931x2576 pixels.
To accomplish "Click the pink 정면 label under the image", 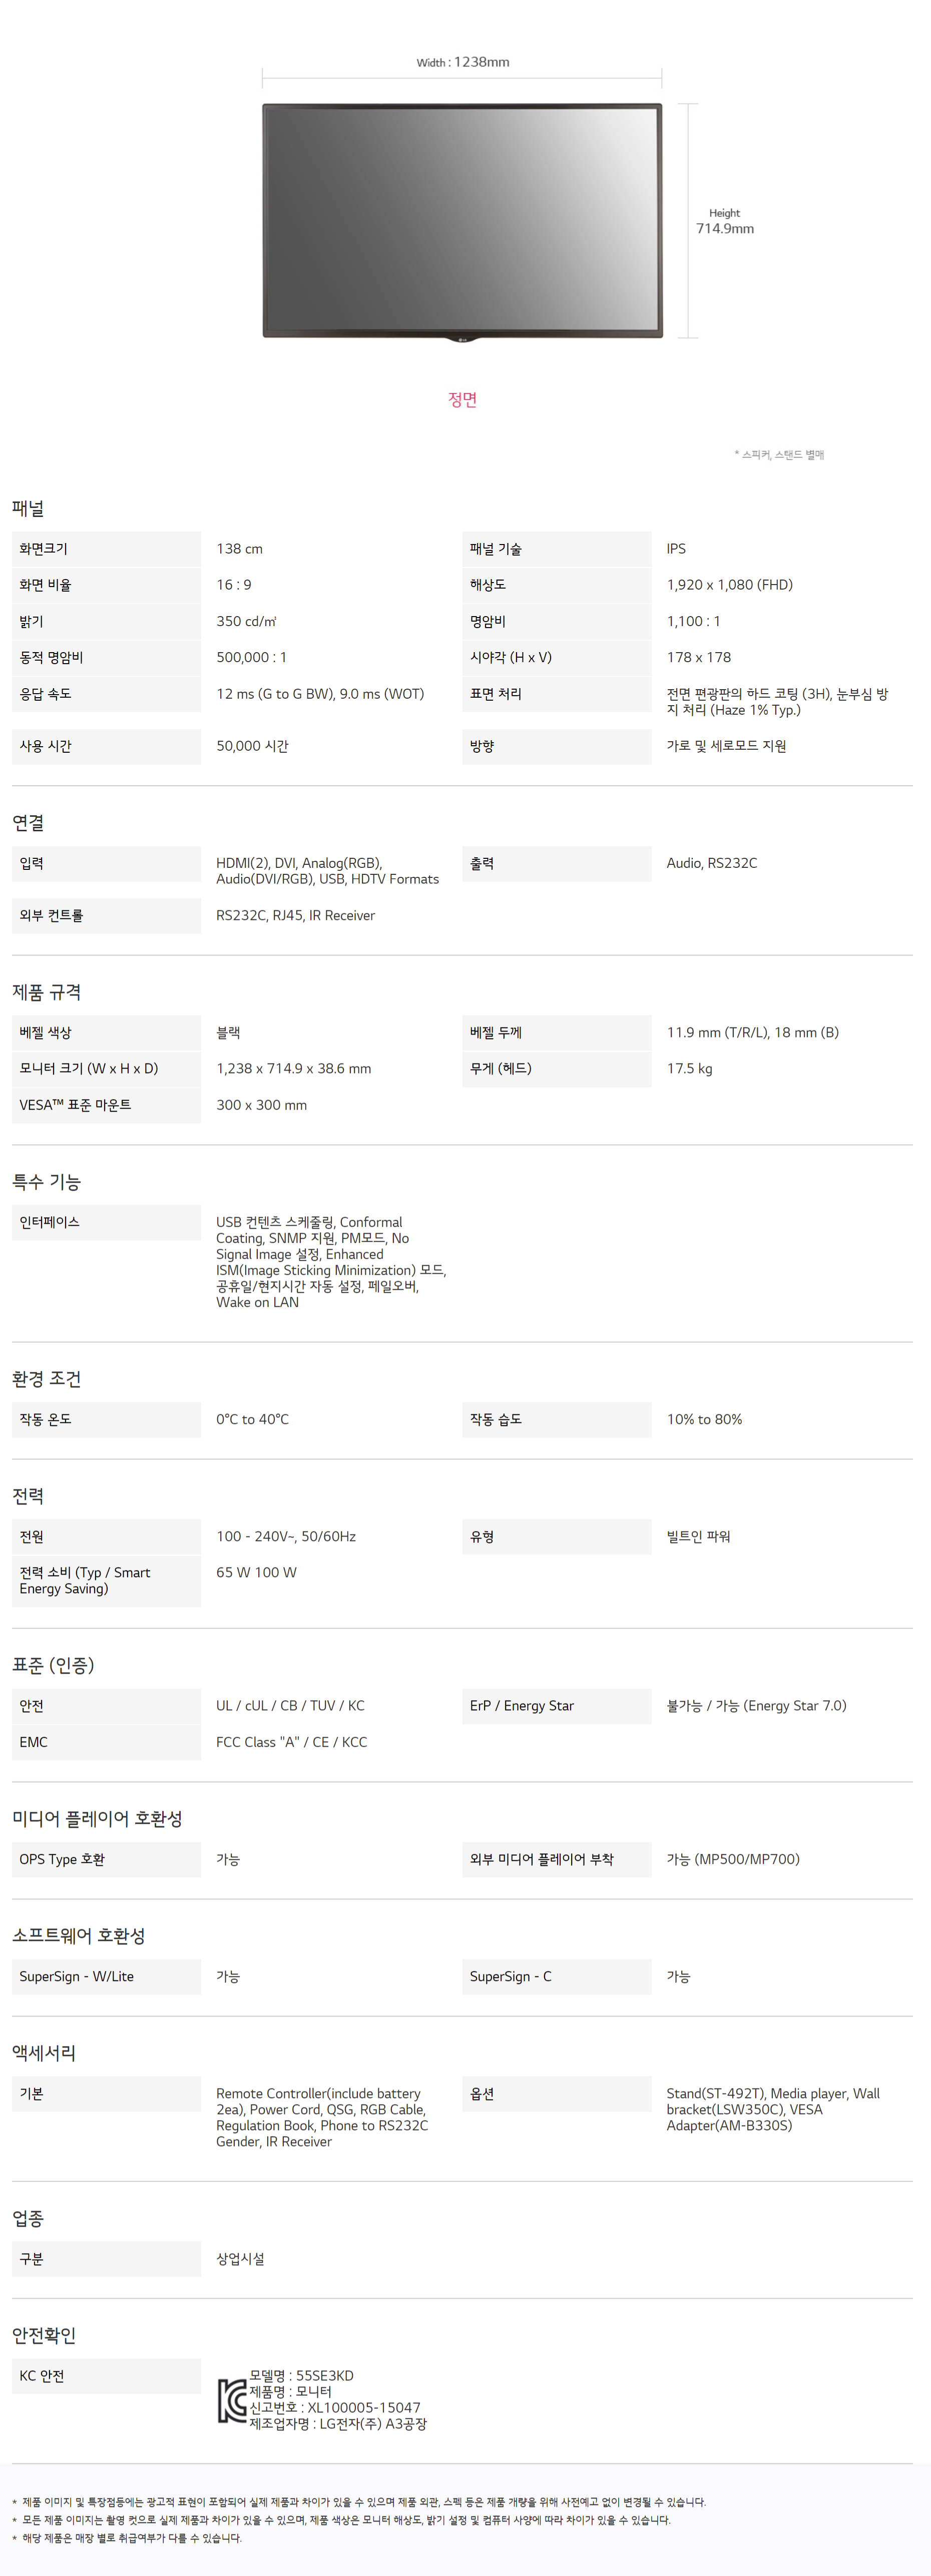I will (x=462, y=400).
